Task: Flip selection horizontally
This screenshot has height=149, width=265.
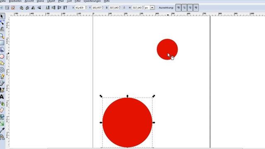Action: [x=33, y=7]
